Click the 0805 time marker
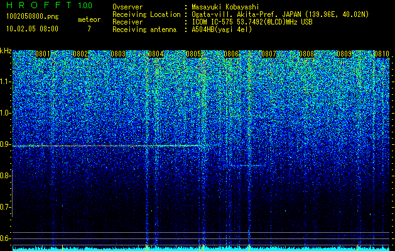Viewport: 395px width, 251px height. pos(193,54)
